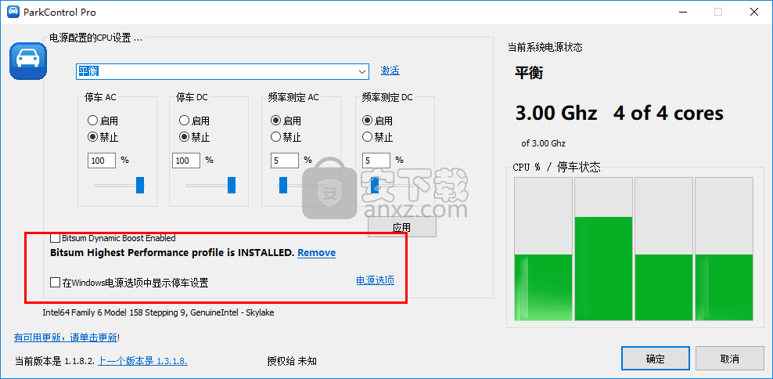Click the 停车 AC slider handle
This screenshot has height=379, width=773.
pos(140,185)
